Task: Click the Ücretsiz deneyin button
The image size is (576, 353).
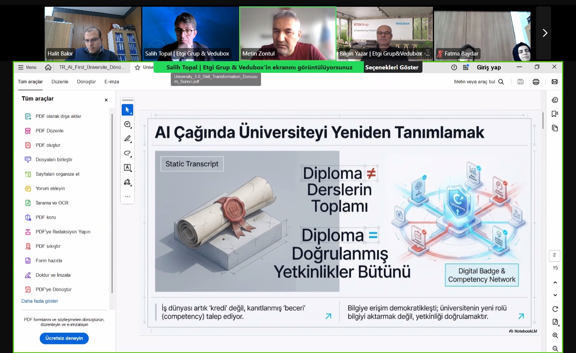Action: point(64,338)
